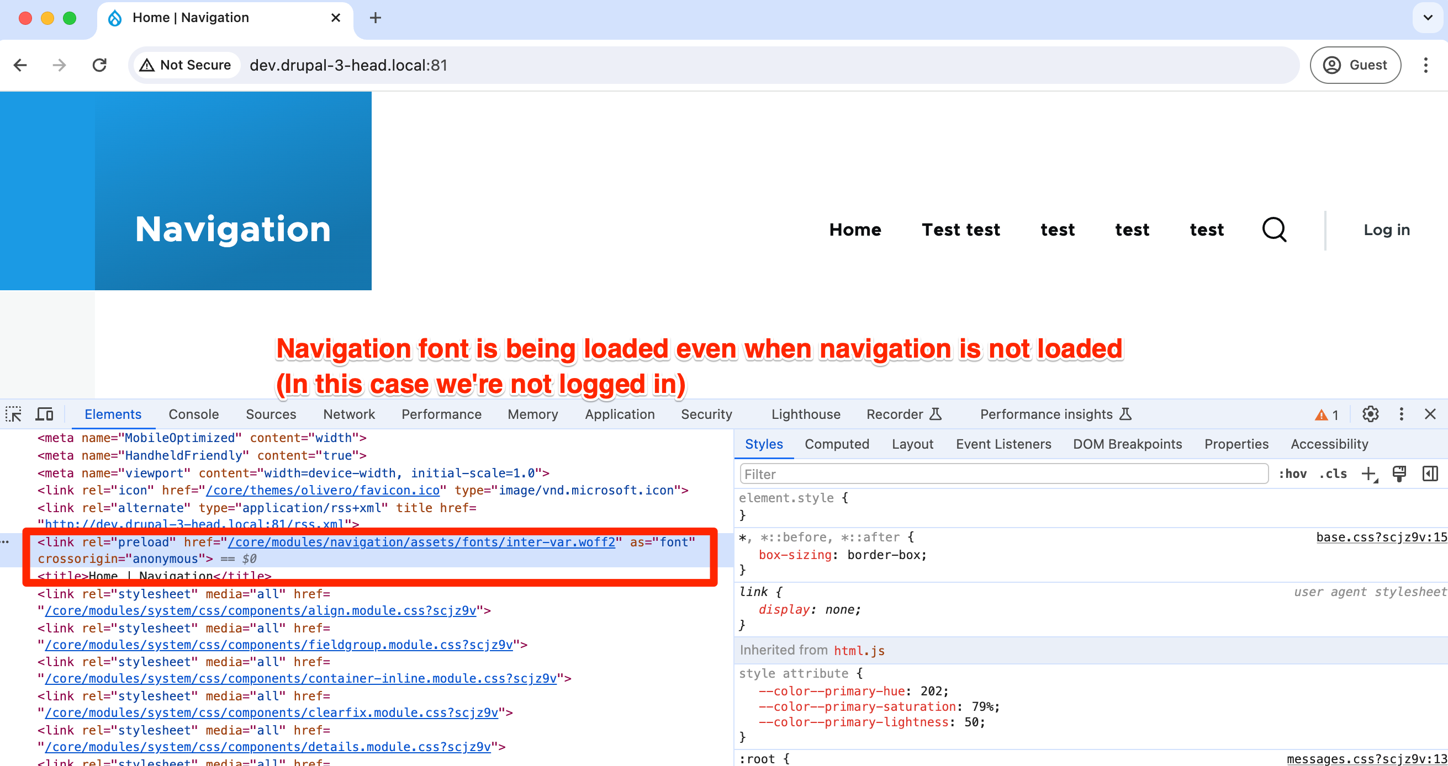The height and width of the screenshot is (766, 1448).
Task: Click the Log in link
Action: (x=1386, y=230)
